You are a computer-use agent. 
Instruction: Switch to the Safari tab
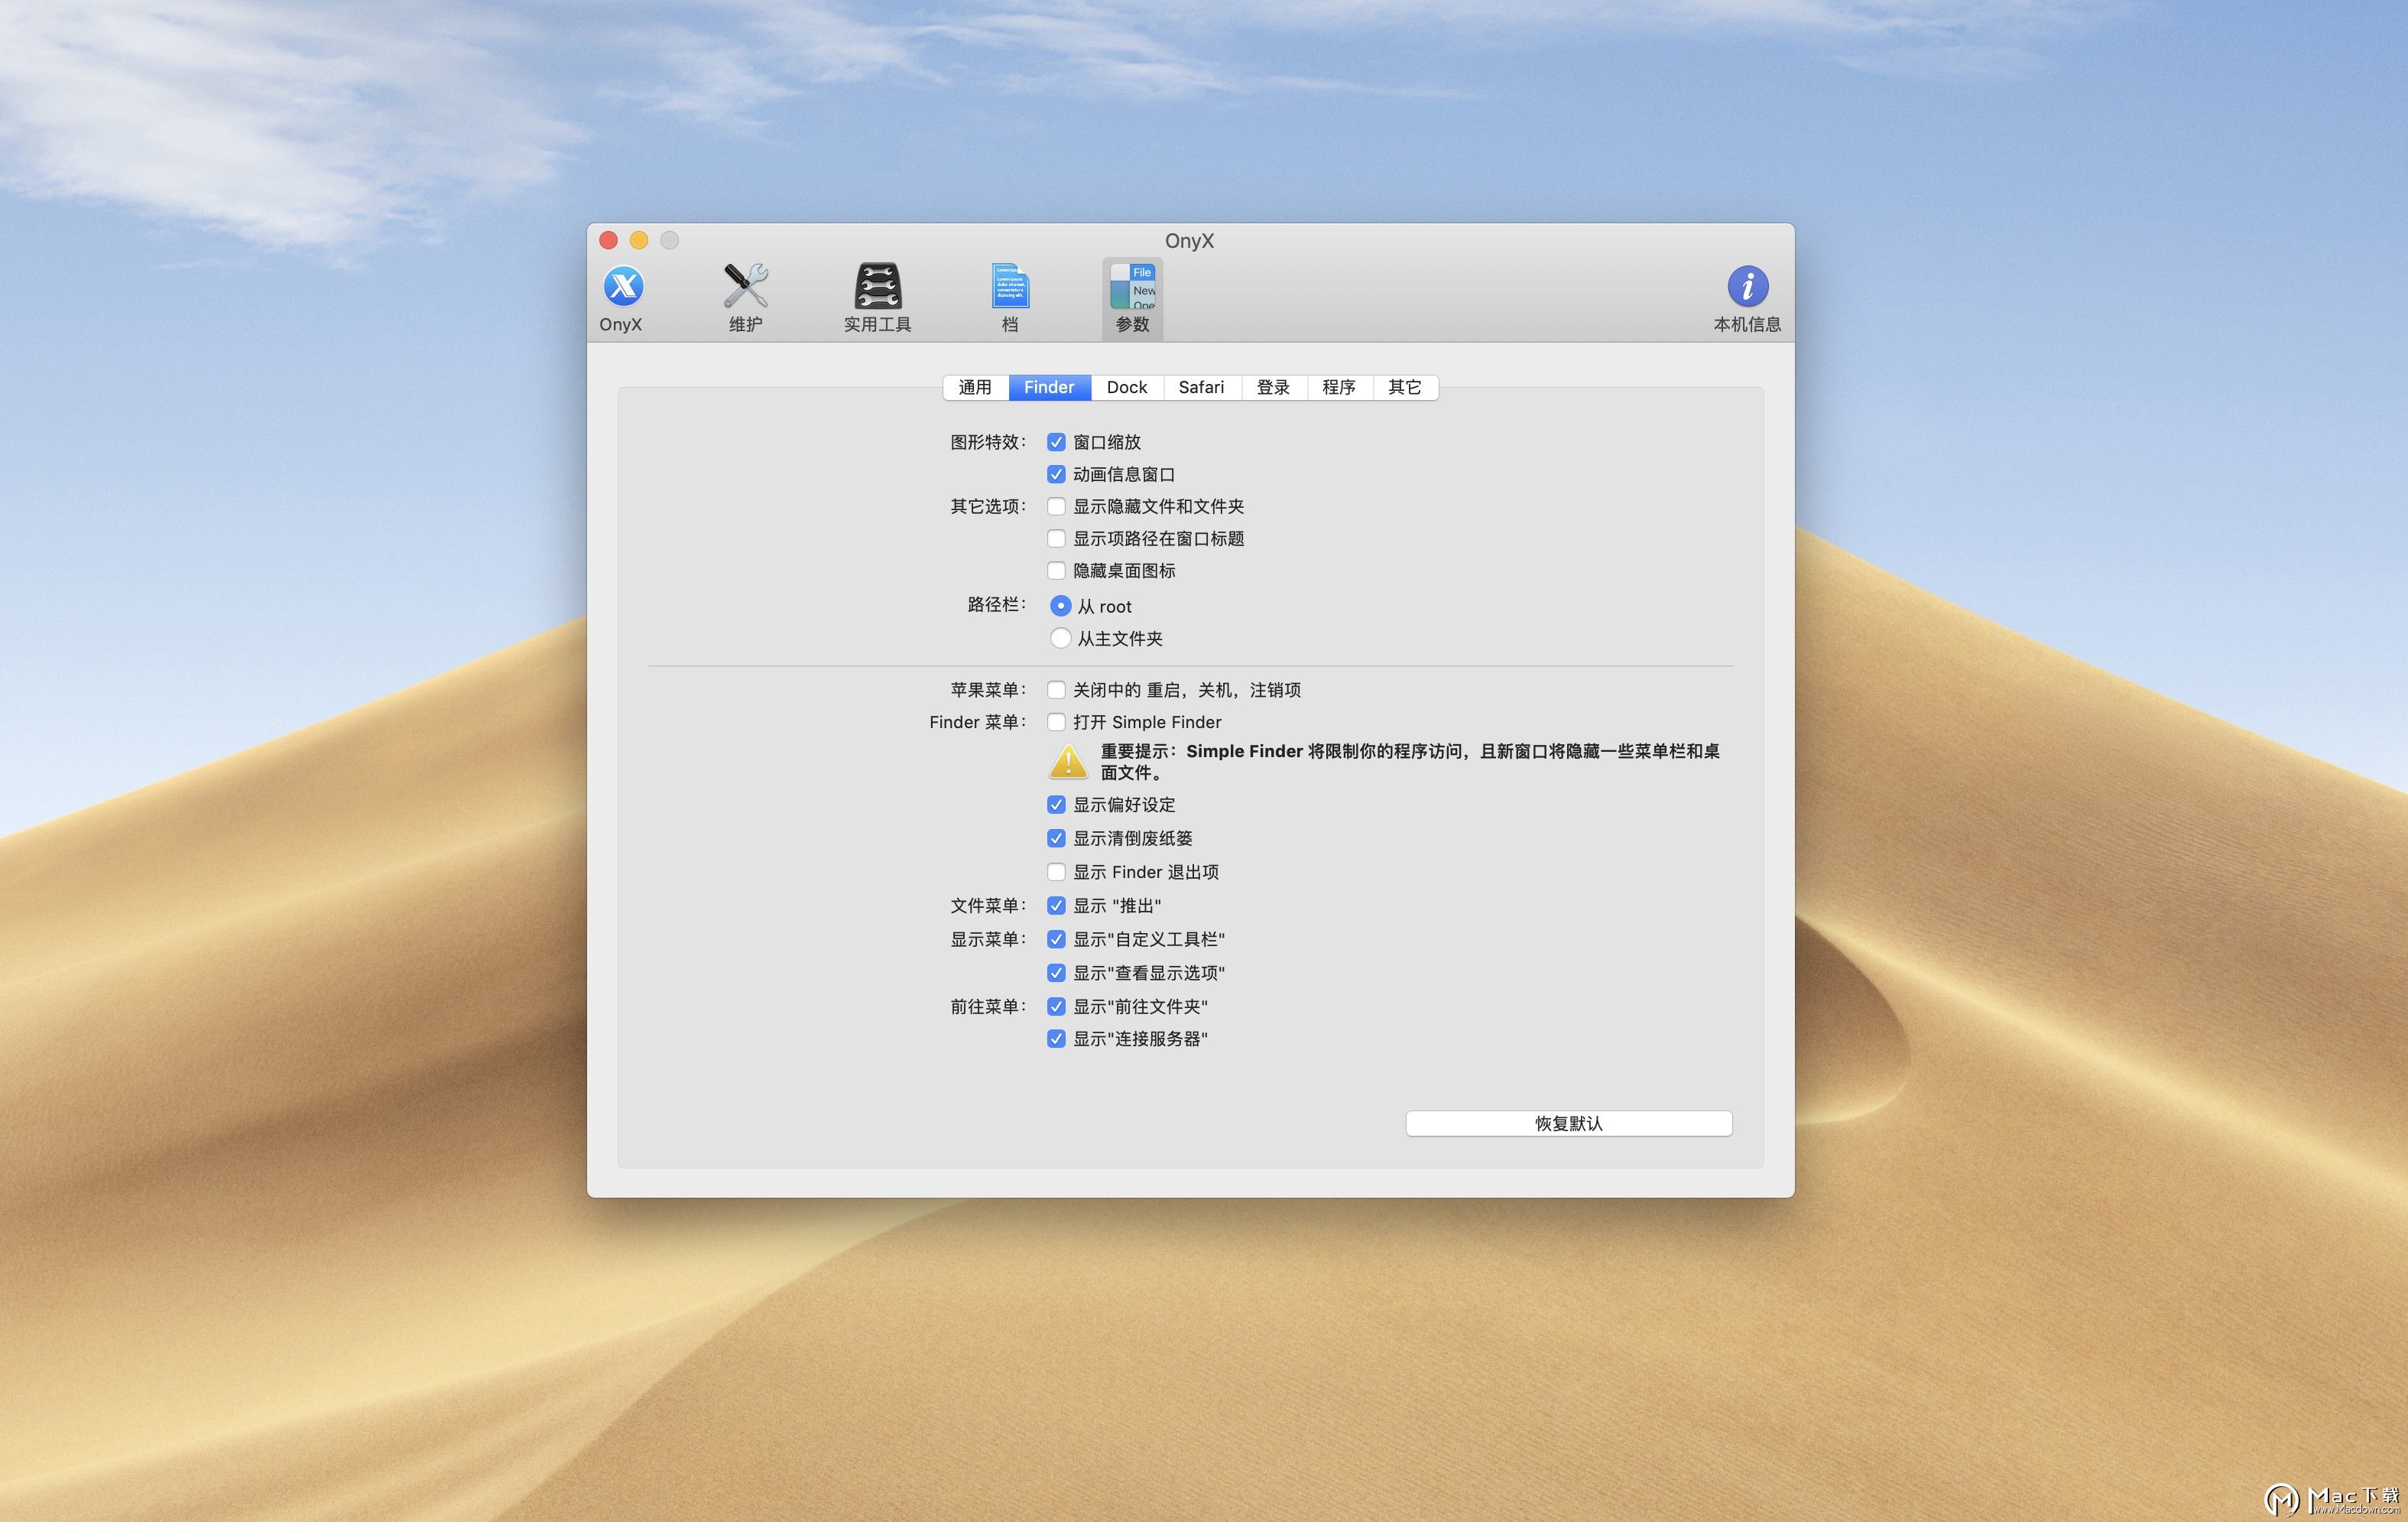[1200, 387]
